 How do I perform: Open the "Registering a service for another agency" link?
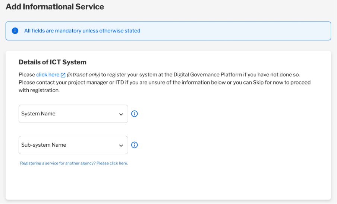[74, 163]
